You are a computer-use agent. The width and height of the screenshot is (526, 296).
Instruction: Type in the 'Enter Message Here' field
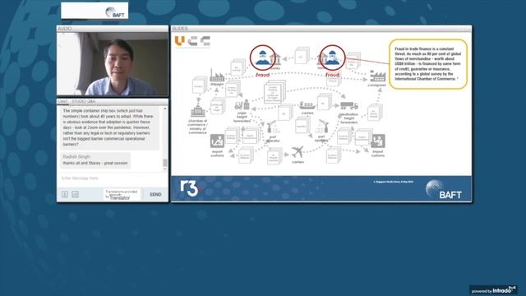(111, 178)
